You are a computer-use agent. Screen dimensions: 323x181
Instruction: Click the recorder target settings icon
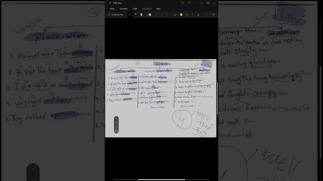point(116,122)
